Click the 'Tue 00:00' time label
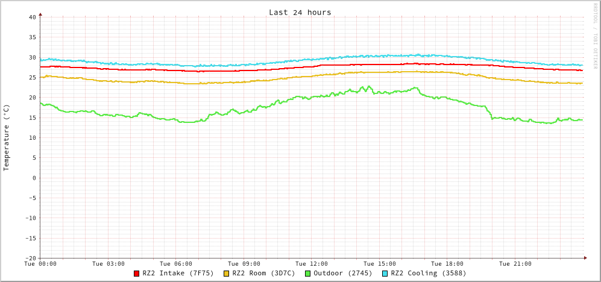The image size is (601, 282). pos(40,263)
